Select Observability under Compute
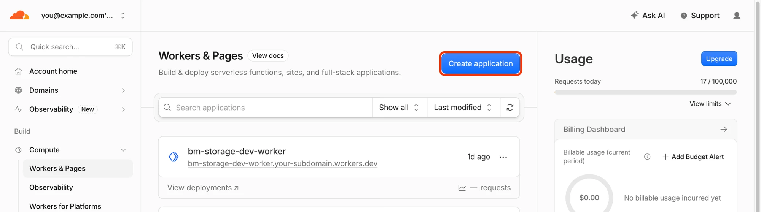Viewport: 761px width, 212px height. tap(51, 187)
